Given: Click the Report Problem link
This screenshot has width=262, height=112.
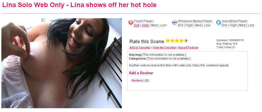Looking at the screenshot, I should pos(188,48).
